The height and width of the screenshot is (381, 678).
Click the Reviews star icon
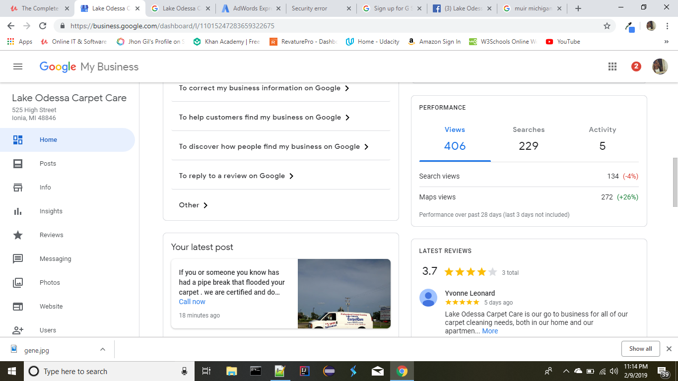[18, 235]
